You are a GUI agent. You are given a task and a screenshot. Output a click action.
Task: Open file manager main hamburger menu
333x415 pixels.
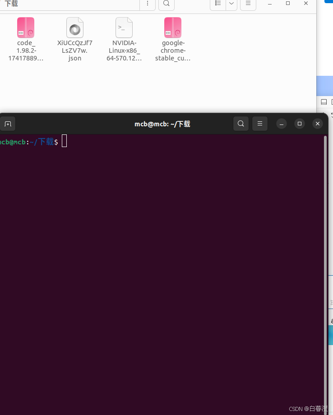point(248,4)
